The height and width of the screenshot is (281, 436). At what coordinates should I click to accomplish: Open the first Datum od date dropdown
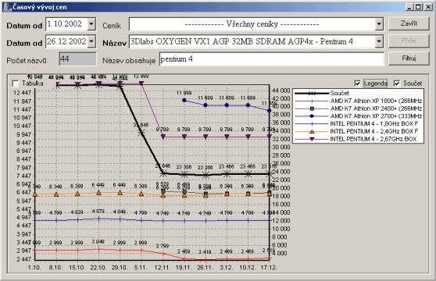pos(91,24)
